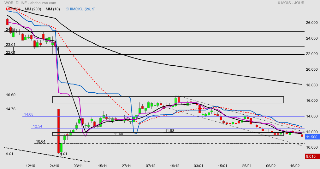Click the 9.01 label beside the lowest candle
The width and height of the screenshot is (320, 169).
[63, 154]
